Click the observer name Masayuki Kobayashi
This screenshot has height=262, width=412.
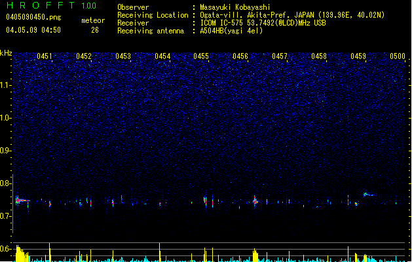pyautogui.click(x=235, y=7)
